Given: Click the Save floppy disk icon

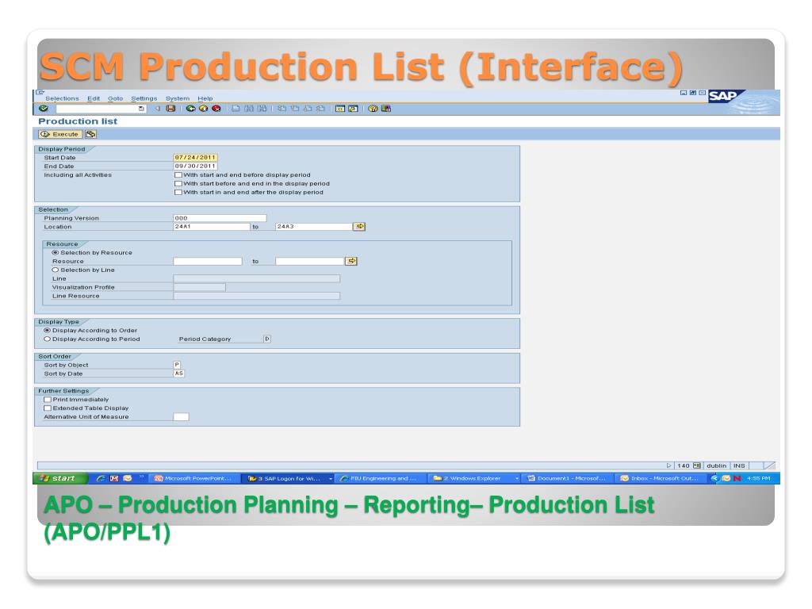Looking at the screenshot, I should coord(171,108).
